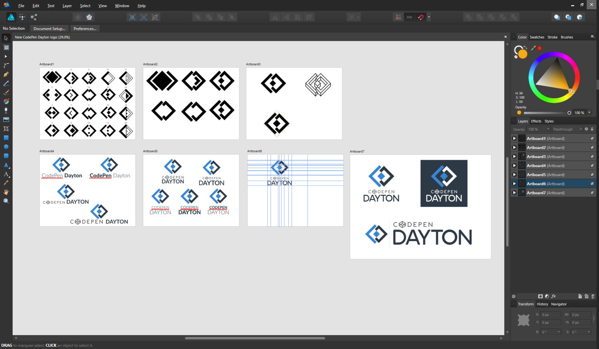Delete layer with trash icon

coord(593,296)
